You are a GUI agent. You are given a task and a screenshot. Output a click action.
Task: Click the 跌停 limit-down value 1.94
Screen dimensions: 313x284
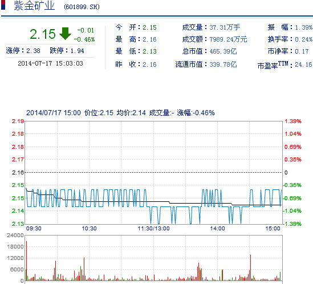click(x=77, y=51)
